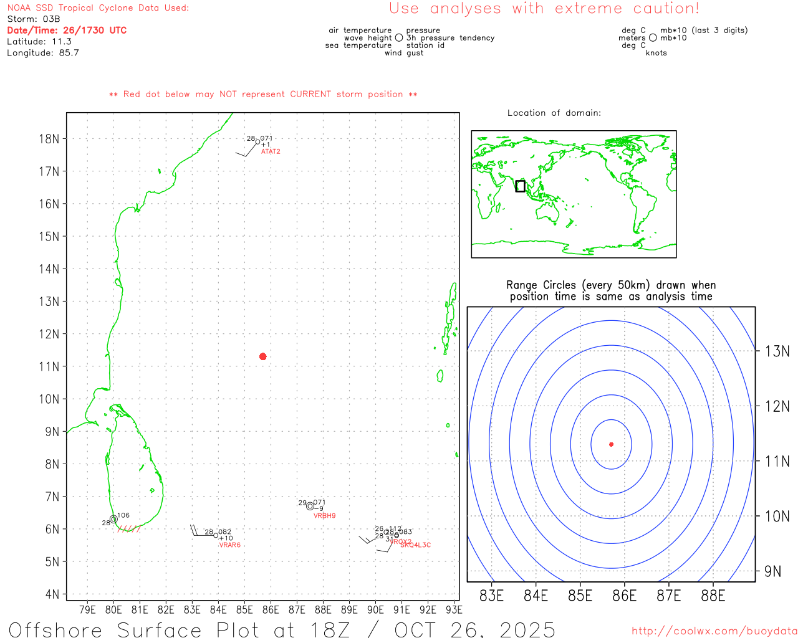Click the 'Use analyses with extreme caution!' warning
This screenshot has width=798, height=638.
coord(544,9)
